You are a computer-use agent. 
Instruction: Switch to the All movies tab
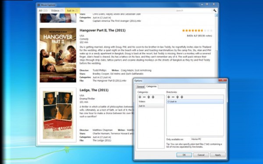click(43, 11)
